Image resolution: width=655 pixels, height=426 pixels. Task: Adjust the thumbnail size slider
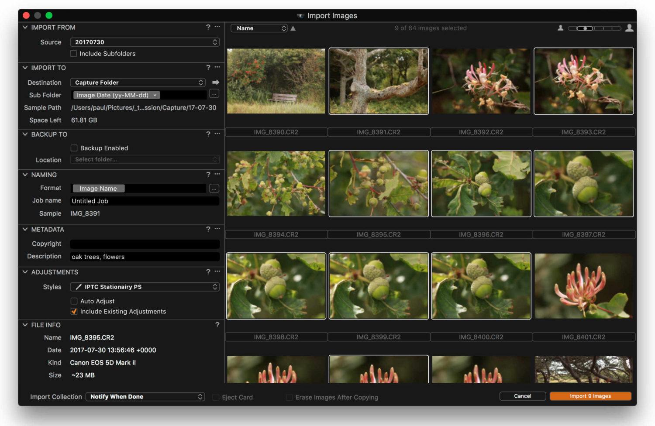click(x=585, y=28)
